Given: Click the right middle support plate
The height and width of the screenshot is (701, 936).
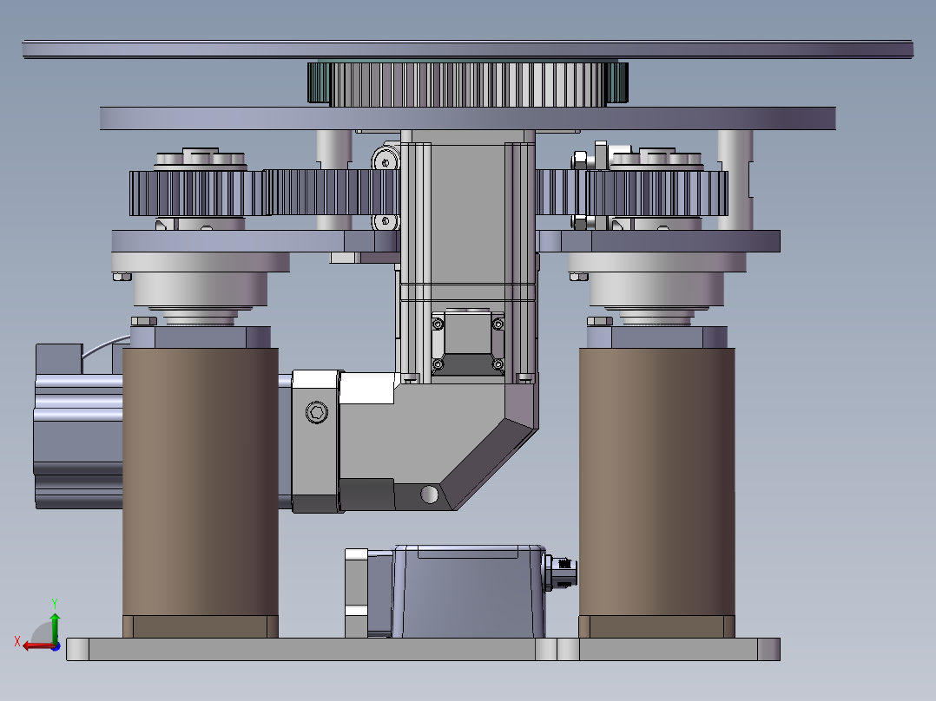Looking at the screenshot, I should [x=658, y=241].
